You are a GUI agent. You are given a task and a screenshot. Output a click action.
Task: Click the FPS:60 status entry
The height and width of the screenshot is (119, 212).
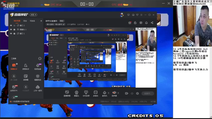click(113, 102)
